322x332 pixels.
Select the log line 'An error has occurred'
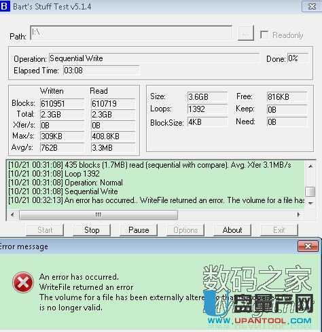tap(156, 200)
